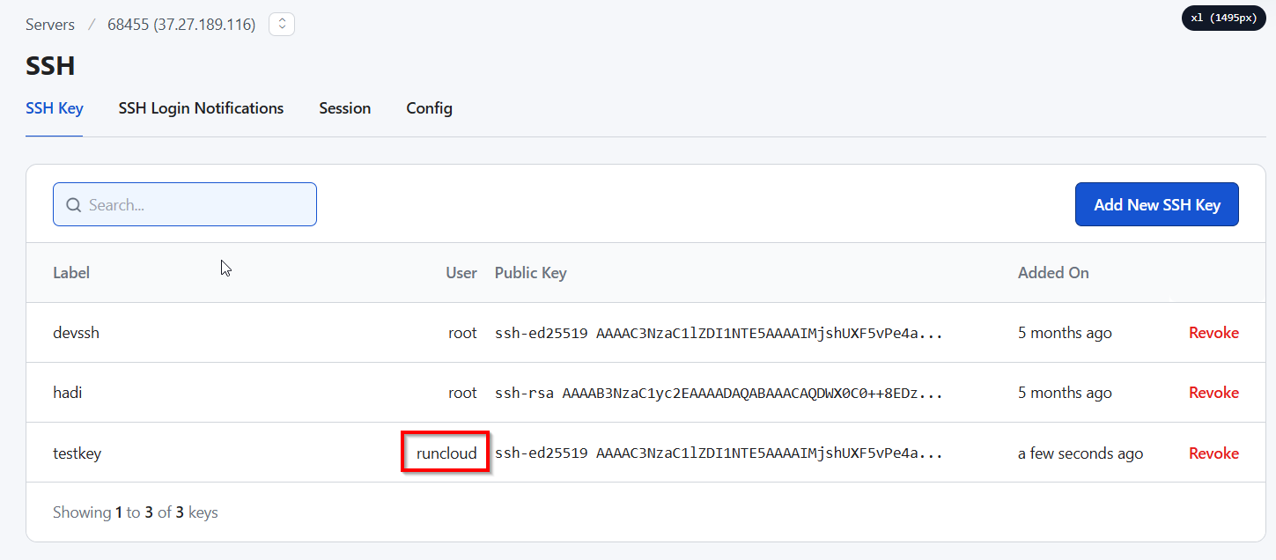Revoke the hadi key
The height and width of the screenshot is (560, 1276).
[1213, 393]
